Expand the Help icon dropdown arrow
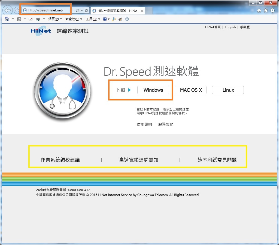Screen dimensions: 279x245 tap(108, 19)
